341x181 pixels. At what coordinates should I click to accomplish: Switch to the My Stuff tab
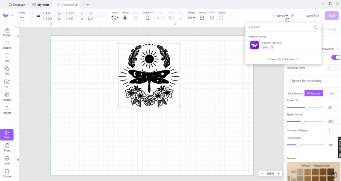point(41,5)
